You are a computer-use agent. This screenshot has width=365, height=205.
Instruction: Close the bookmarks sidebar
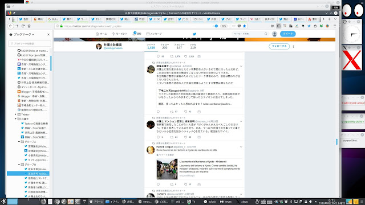point(48,34)
